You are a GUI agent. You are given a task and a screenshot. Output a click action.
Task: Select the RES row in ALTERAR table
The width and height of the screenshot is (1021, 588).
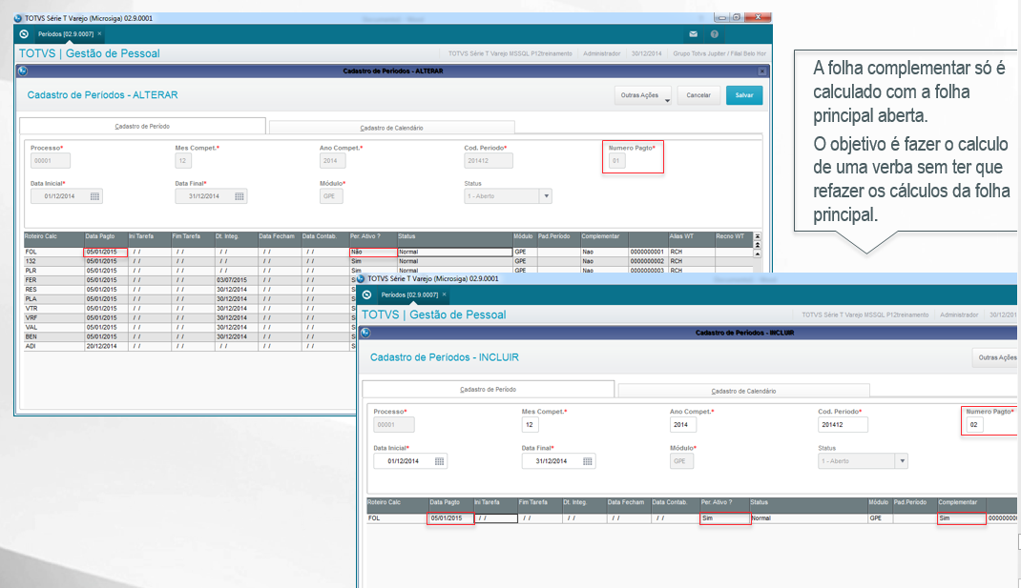189,290
